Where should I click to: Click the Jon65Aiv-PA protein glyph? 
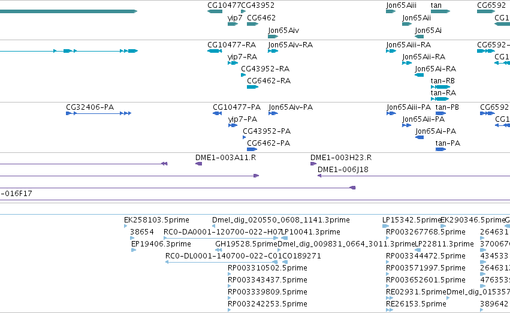tap(273, 113)
